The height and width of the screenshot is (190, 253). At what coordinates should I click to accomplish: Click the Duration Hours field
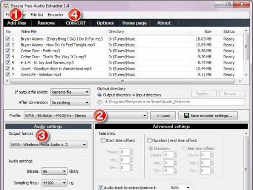[x=169, y=155]
